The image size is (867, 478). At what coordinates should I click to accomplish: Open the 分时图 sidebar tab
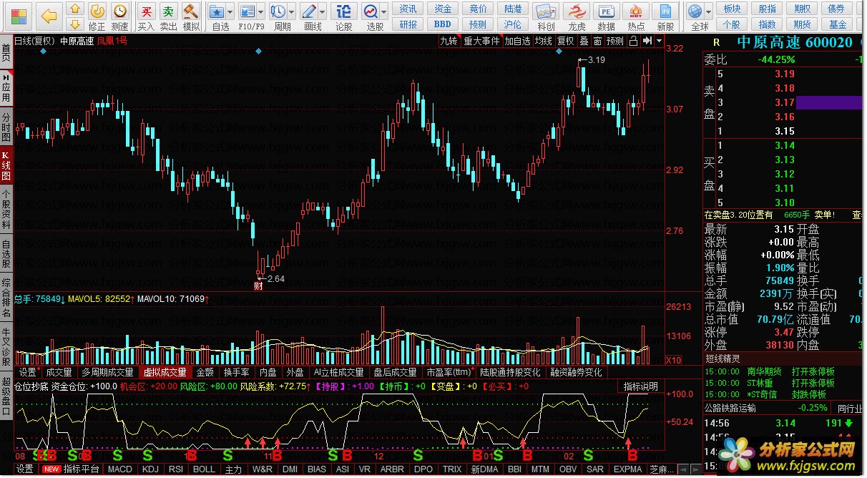[6, 126]
